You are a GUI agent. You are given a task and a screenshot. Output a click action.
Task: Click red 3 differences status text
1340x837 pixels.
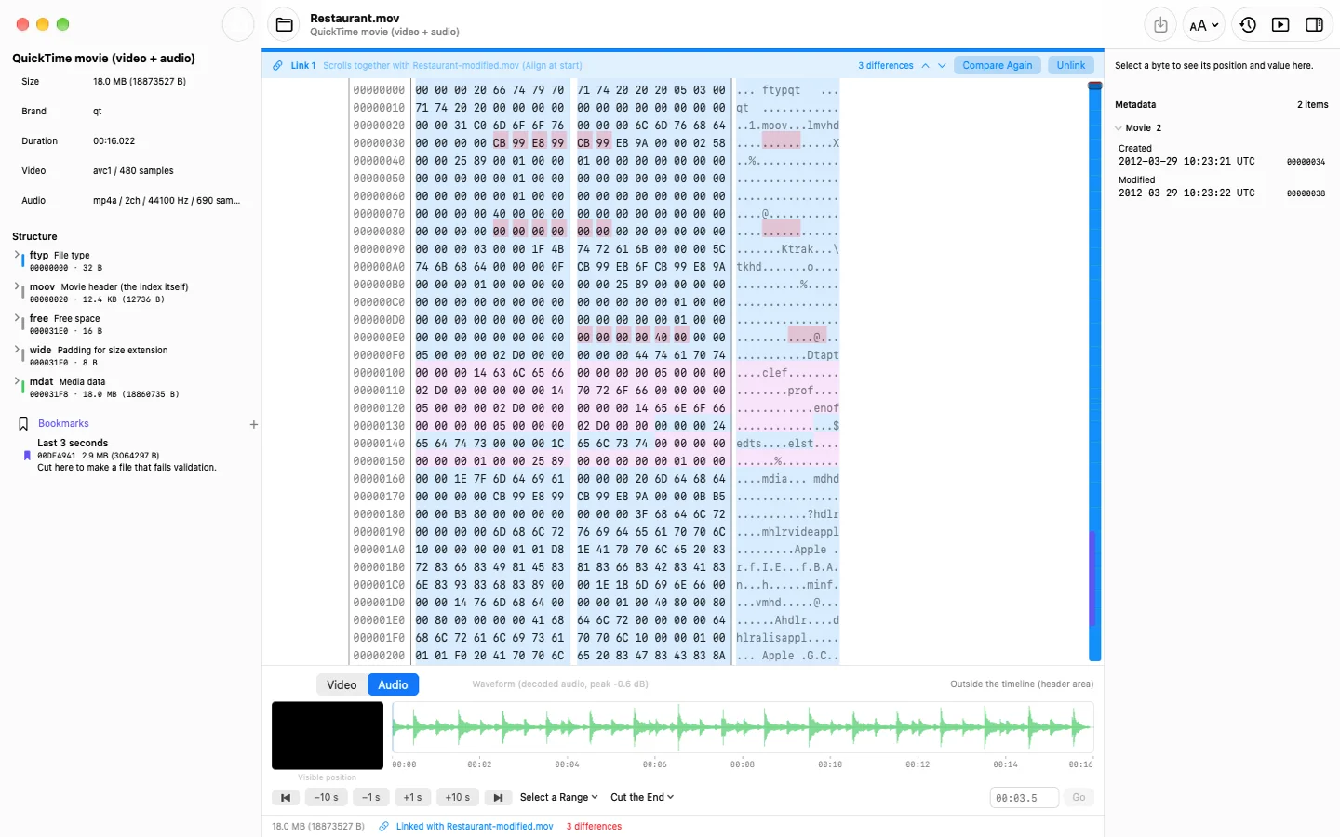click(594, 826)
